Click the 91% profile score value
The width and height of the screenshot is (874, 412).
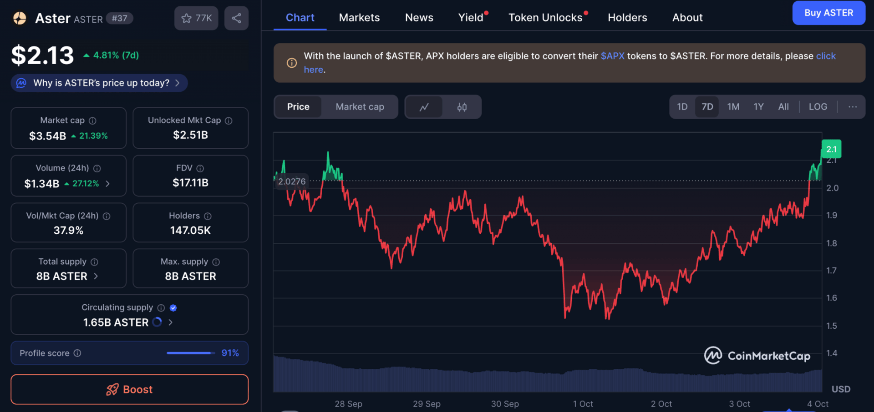(230, 353)
